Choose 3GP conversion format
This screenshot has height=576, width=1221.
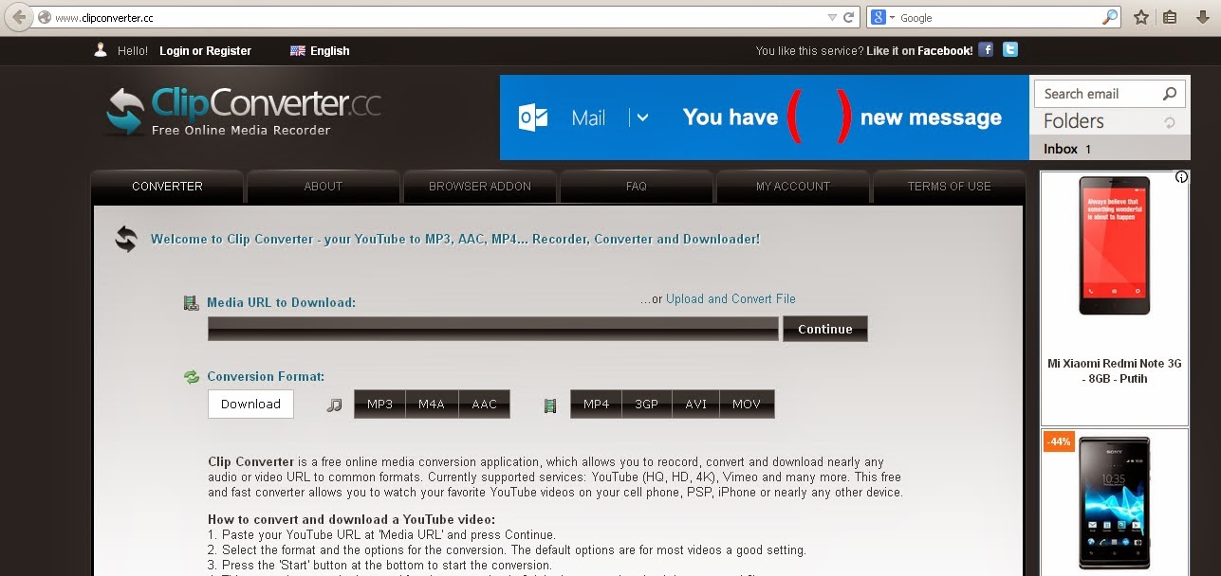(646, 404)
